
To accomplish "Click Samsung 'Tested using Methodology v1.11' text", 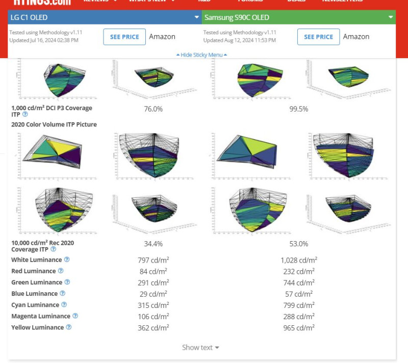I will tap(240, 33).
